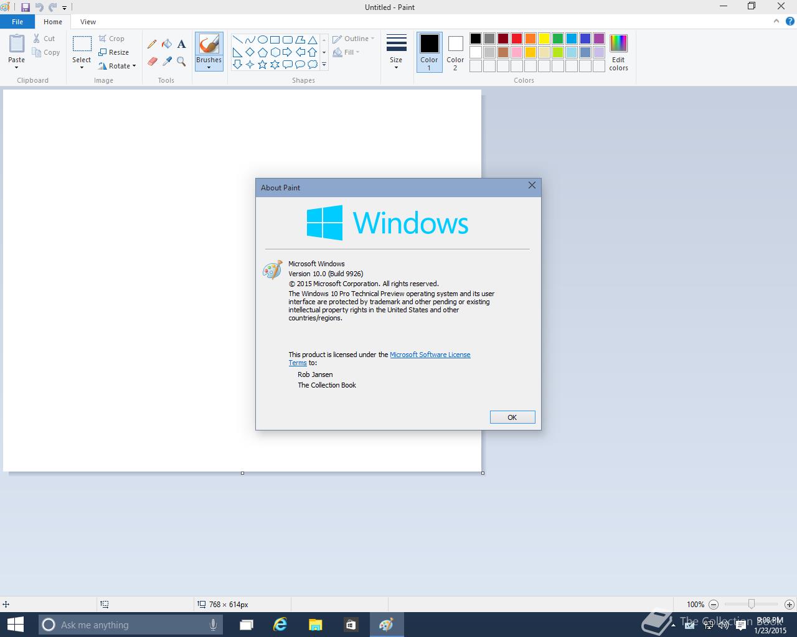Close the About Paint dialog
The height and width of the screenshot is (637, 797).
tap(532, 185)
